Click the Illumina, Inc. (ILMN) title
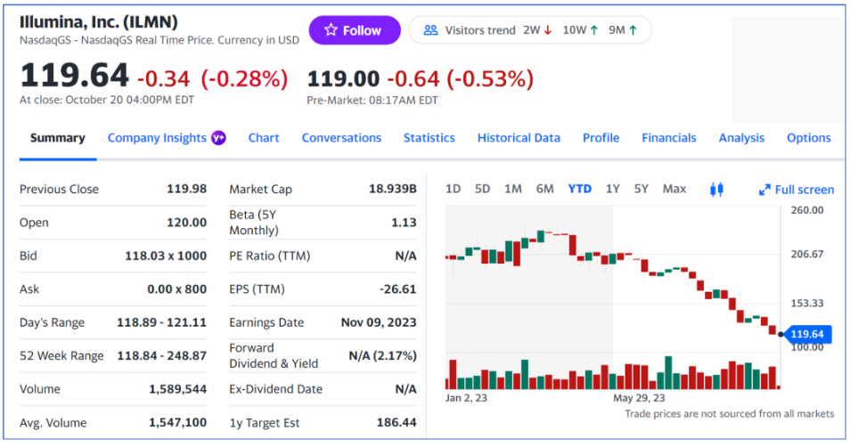Screen dimensions: 850x447 coord(99,22)
